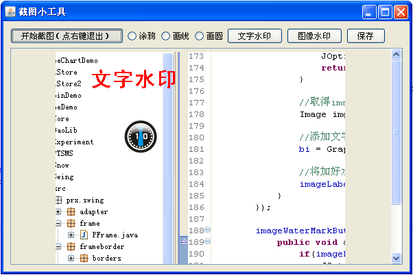Toggle the fold marker at line 188
413x275 pixels.
click(208, 230)
